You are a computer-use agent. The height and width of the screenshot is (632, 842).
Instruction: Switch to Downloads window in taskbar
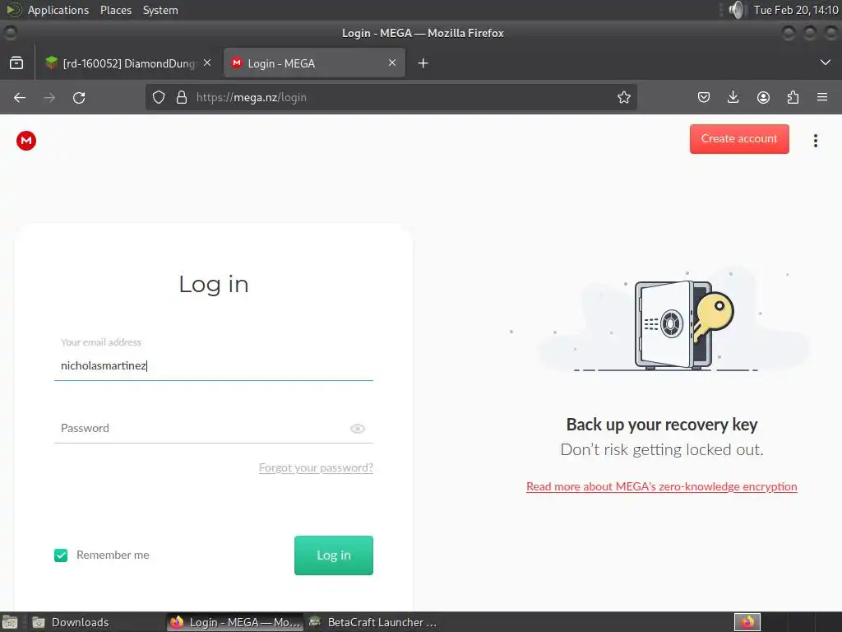95,622
